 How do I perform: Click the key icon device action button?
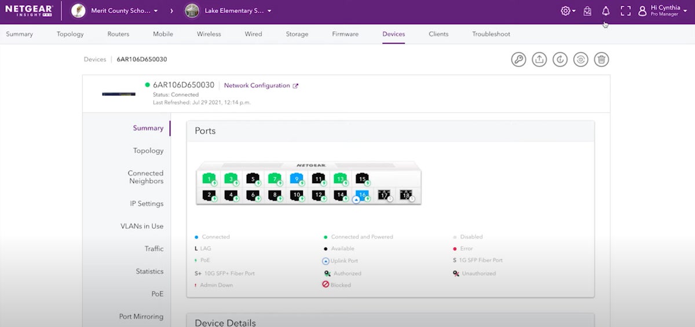(518, 59)
